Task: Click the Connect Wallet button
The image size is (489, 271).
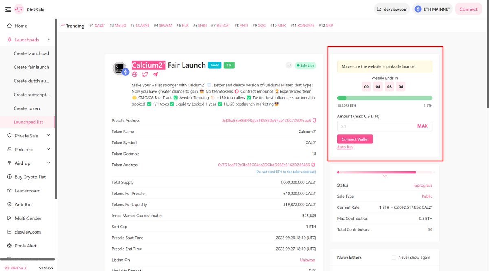Action: coord(355,139)
